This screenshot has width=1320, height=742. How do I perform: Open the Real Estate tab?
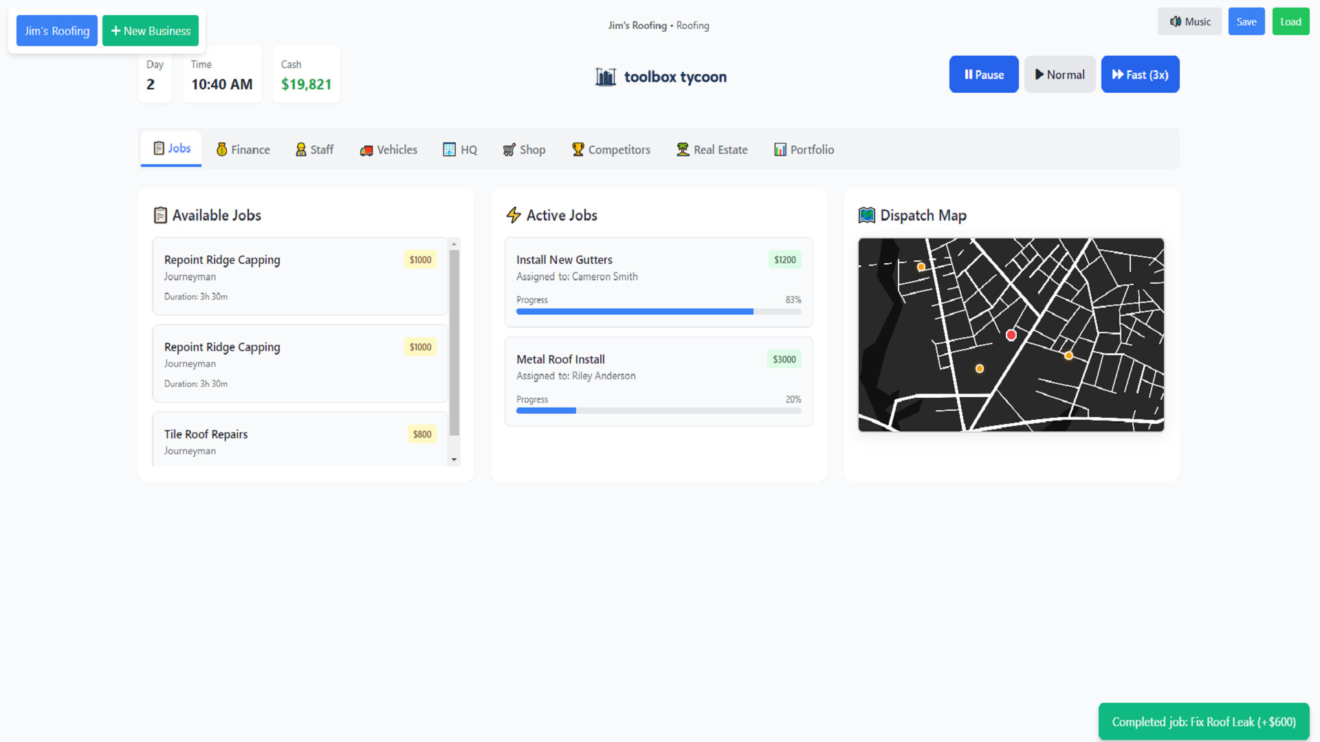(712, 149)
